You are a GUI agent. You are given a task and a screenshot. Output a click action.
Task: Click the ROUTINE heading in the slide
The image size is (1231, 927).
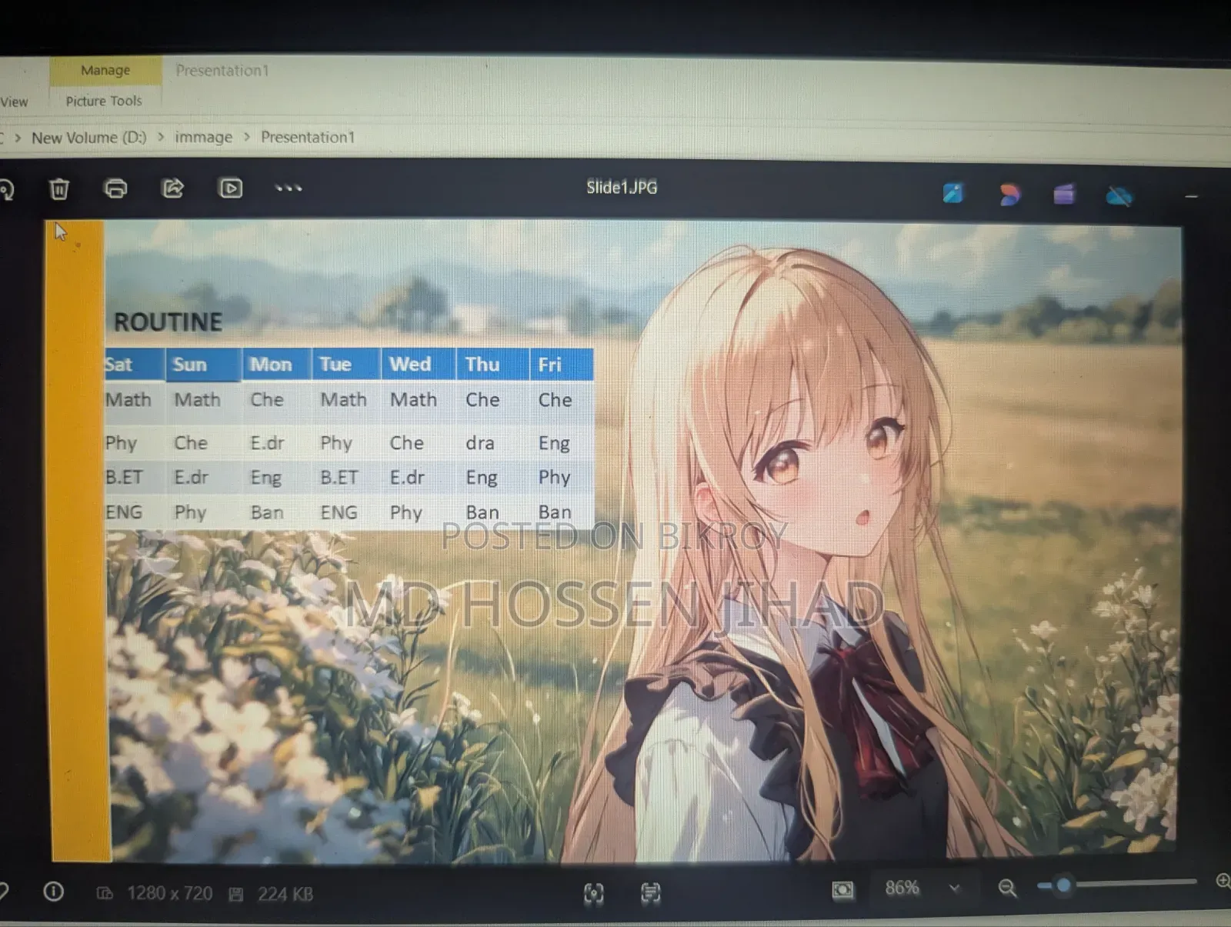168,322
